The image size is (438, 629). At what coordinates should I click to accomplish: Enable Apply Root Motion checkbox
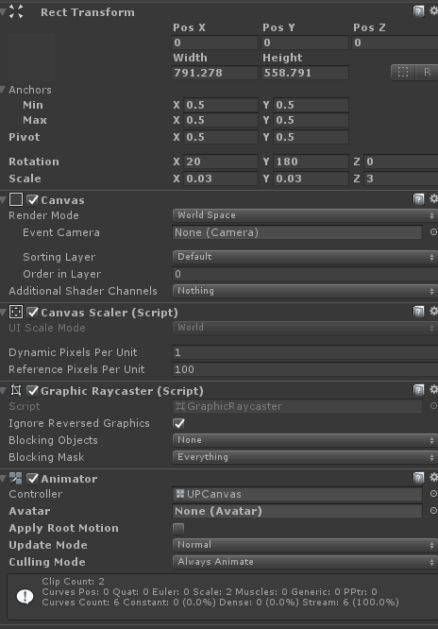[178, 528]
